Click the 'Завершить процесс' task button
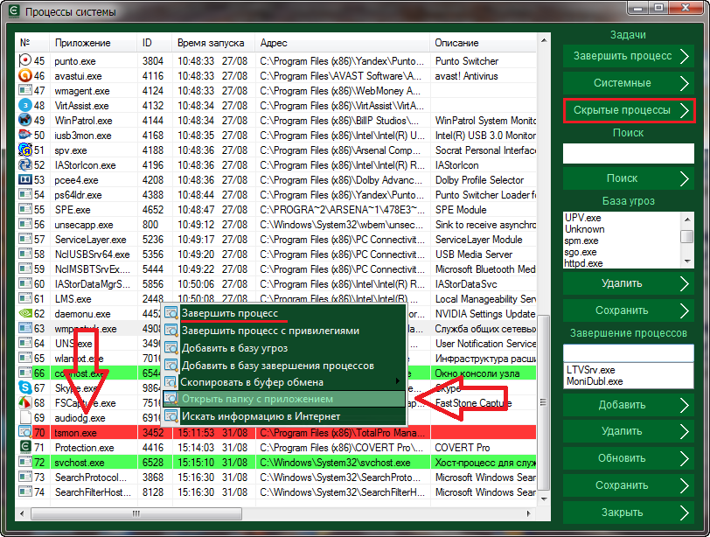The image size is (710, 537). [628, 56]
